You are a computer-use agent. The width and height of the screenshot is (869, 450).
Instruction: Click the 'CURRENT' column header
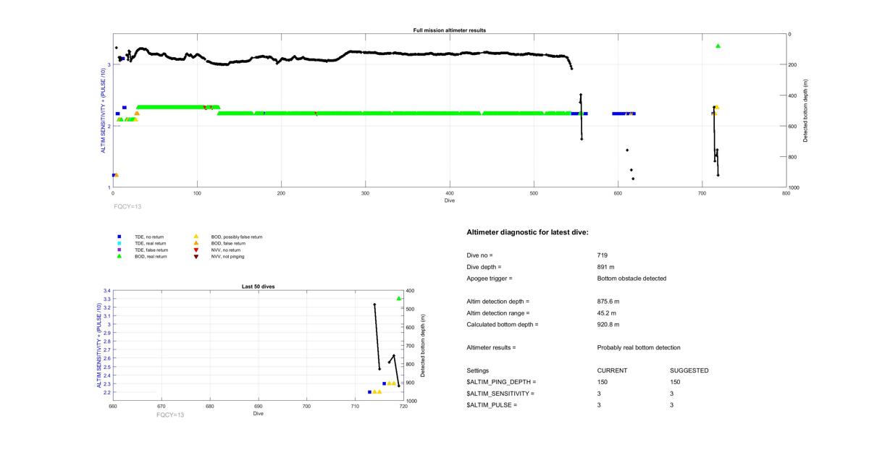613,370
